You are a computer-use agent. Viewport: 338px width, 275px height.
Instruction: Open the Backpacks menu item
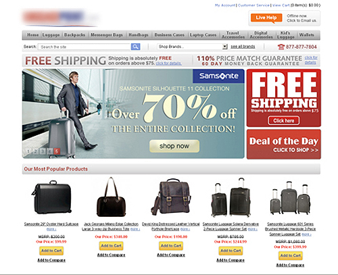pos(74,35)
